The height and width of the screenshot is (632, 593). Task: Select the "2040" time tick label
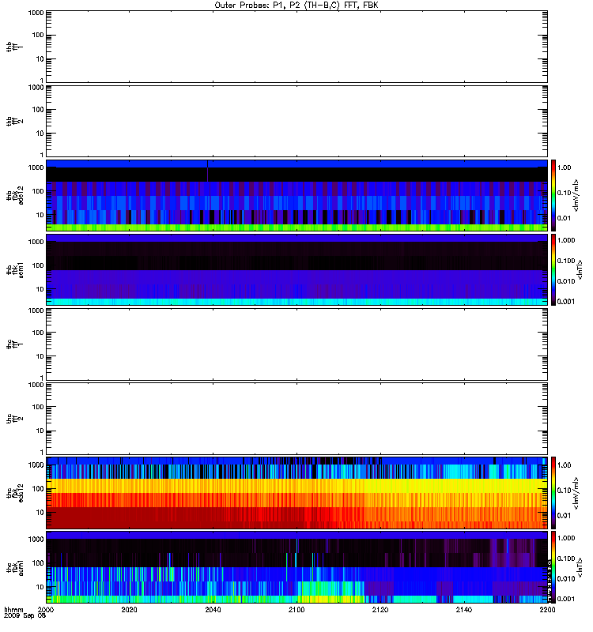pyautogui.click(x=213, y=609)
